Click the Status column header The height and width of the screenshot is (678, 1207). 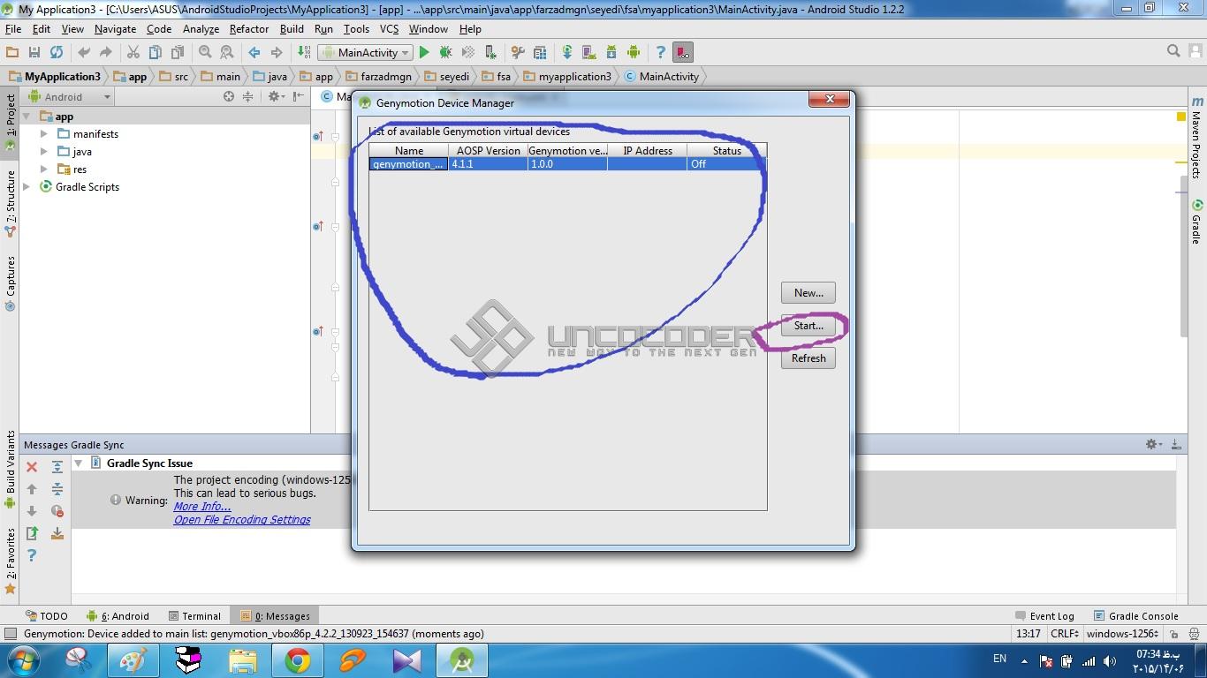[x=727, y=151]
